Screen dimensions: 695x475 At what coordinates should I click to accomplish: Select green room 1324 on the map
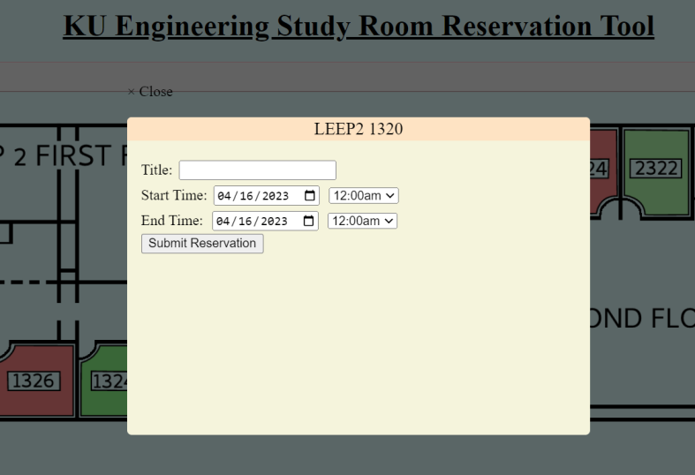106,381
